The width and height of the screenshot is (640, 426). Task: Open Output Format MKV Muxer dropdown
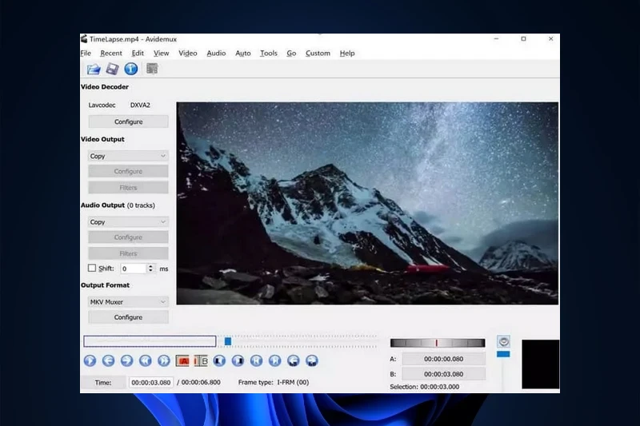[128, 302]
